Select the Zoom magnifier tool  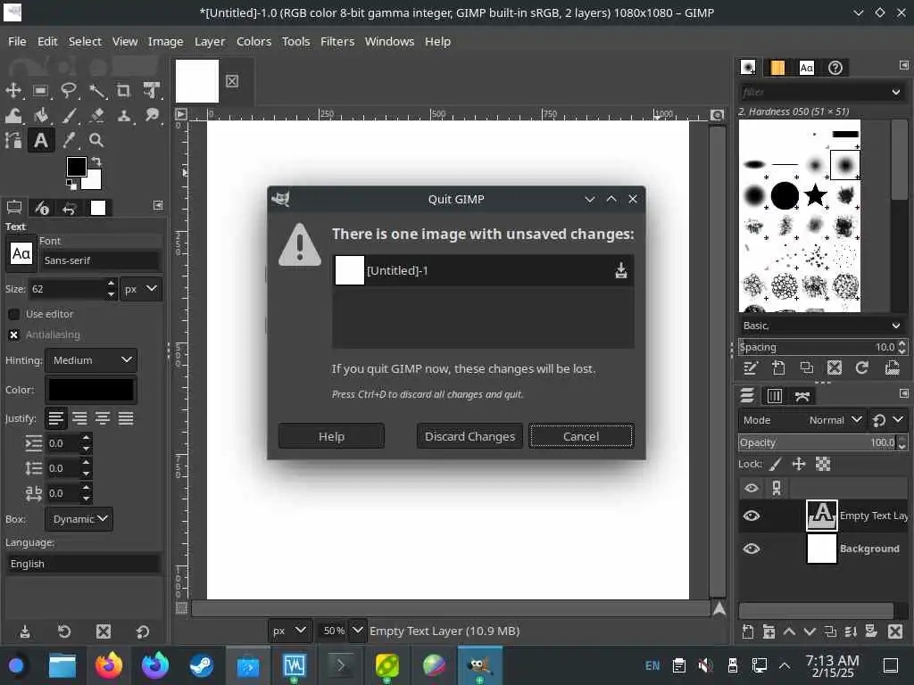tap(96, 140)
